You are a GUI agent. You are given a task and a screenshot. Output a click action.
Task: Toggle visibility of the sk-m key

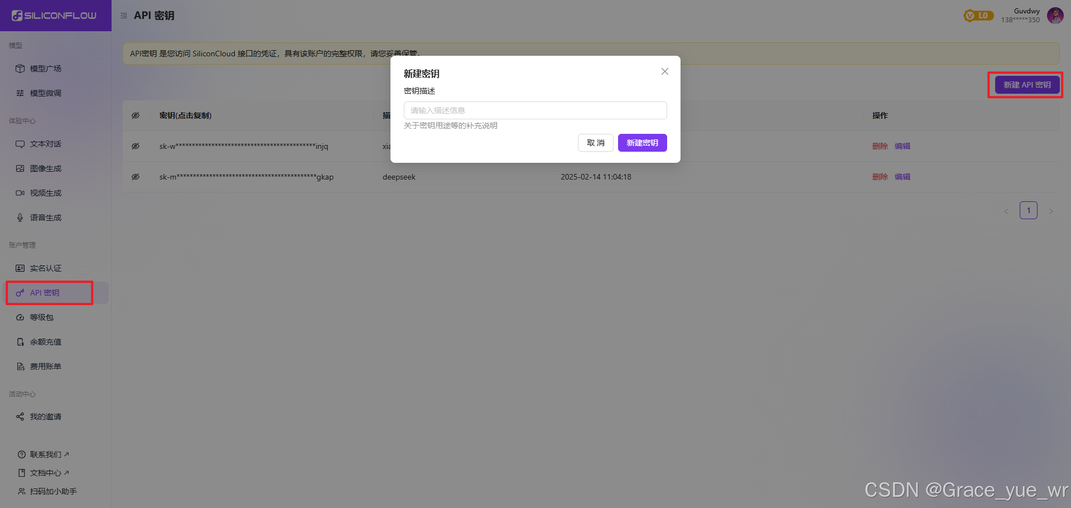136,177
